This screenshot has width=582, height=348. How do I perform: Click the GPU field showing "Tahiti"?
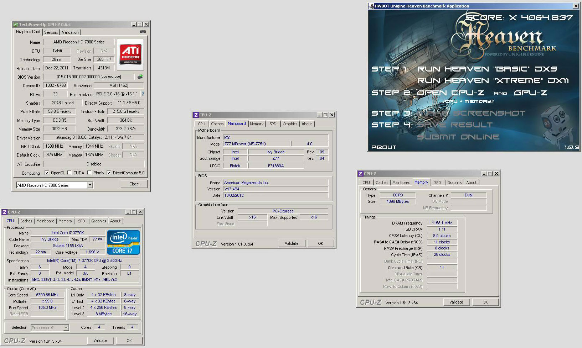click(x=57, y=51)
